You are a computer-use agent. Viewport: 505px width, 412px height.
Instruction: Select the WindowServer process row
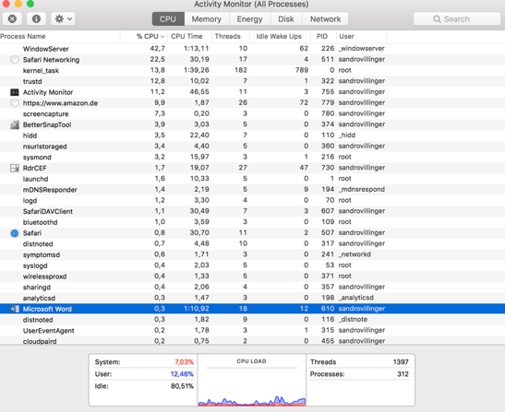pos(253,49)
